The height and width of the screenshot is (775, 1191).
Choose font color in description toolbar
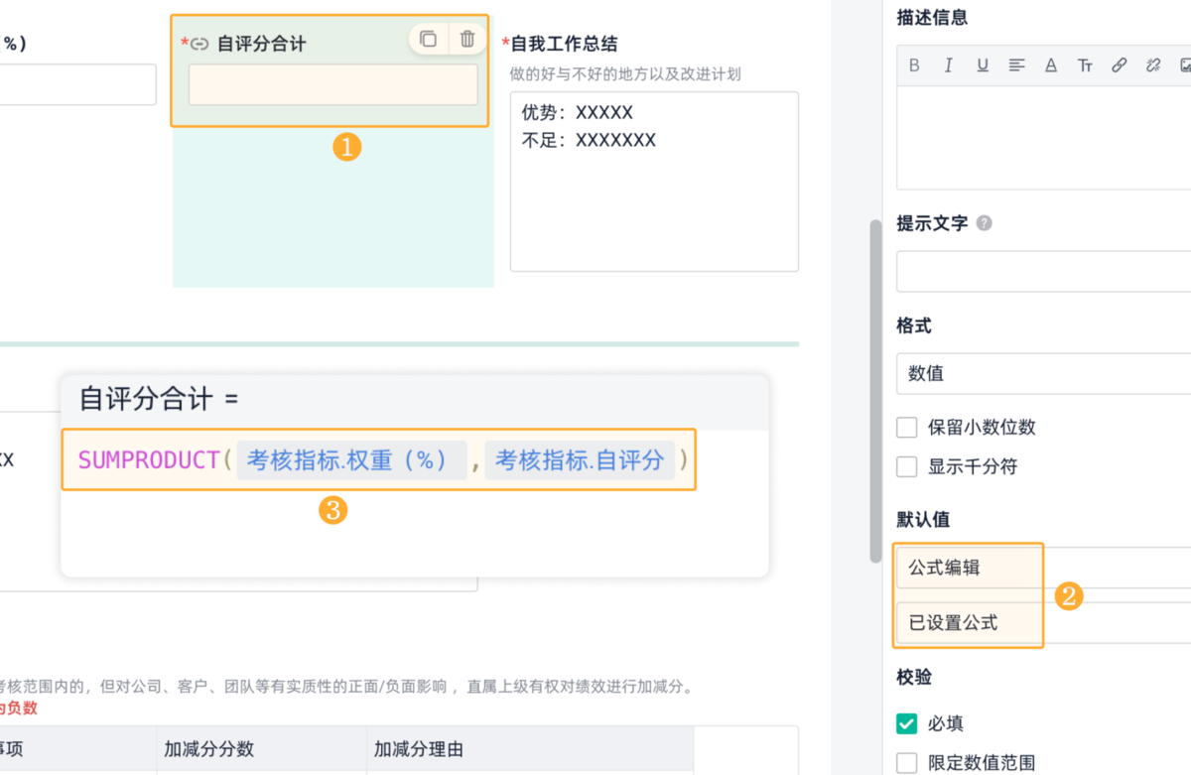(x=1050, y=65)
